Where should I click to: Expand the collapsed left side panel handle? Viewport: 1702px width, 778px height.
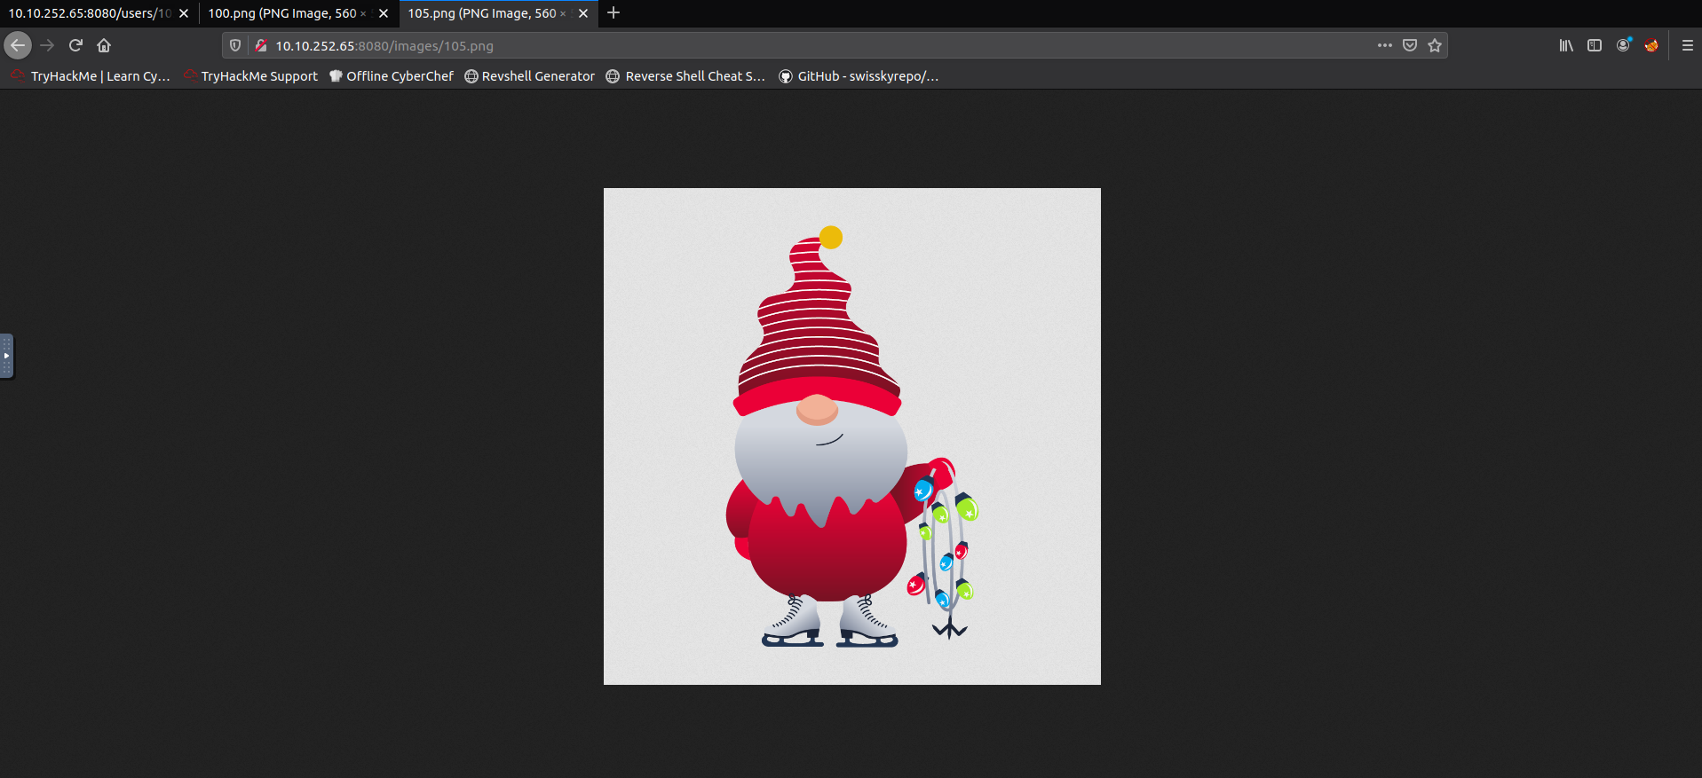point(6,356)
